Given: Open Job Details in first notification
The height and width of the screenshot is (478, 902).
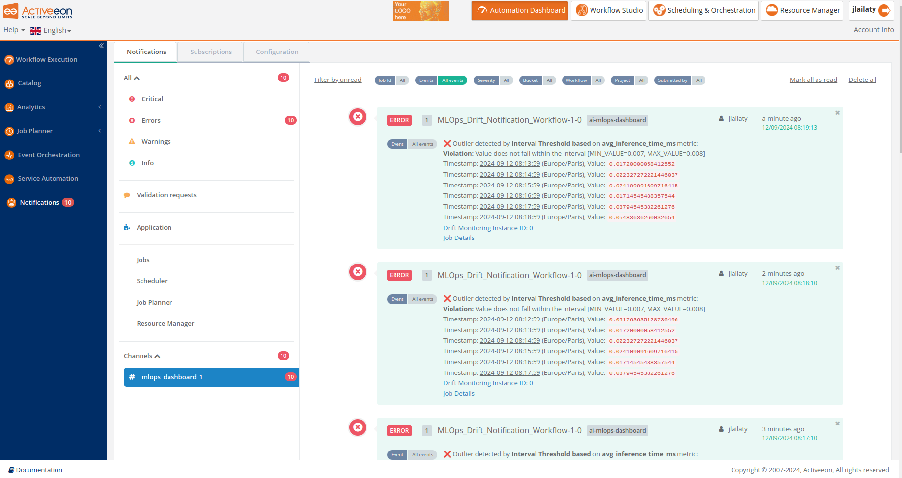Looking at the screenshot, I should pyautogui.click(x=458, y=238).
